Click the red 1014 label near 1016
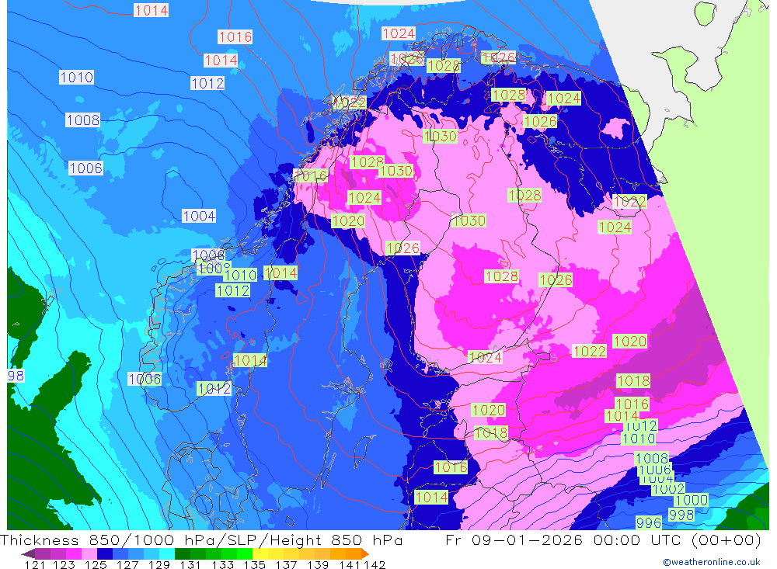 [221, 61]
